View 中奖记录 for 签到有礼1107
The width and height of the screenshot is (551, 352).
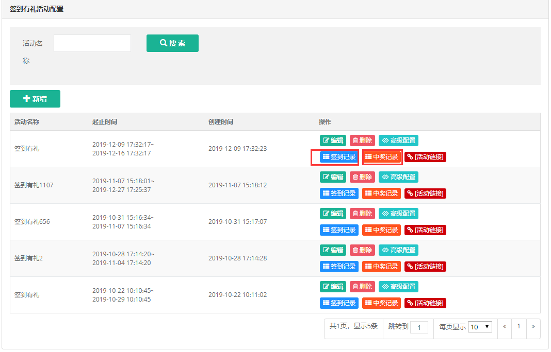point(382,193)
